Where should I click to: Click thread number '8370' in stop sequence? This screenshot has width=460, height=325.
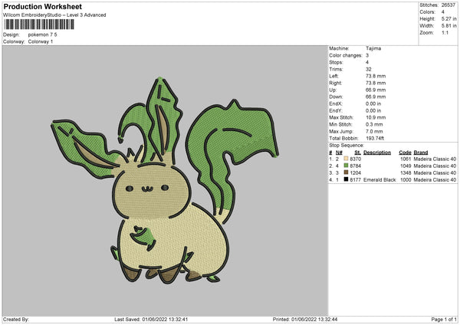tap(355, 159)
